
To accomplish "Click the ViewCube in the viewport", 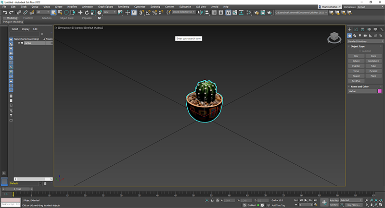I will click(334, 37).
